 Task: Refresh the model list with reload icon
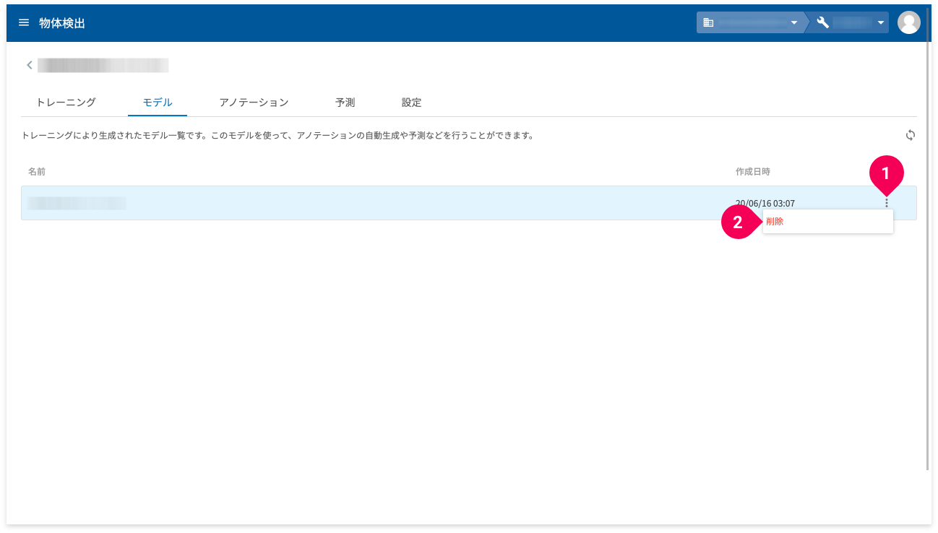(911, 135)
